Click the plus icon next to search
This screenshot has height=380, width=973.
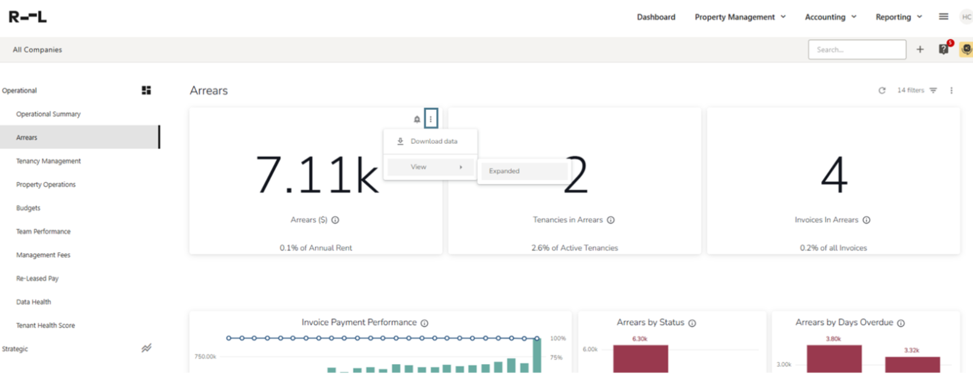click(920, 49)
